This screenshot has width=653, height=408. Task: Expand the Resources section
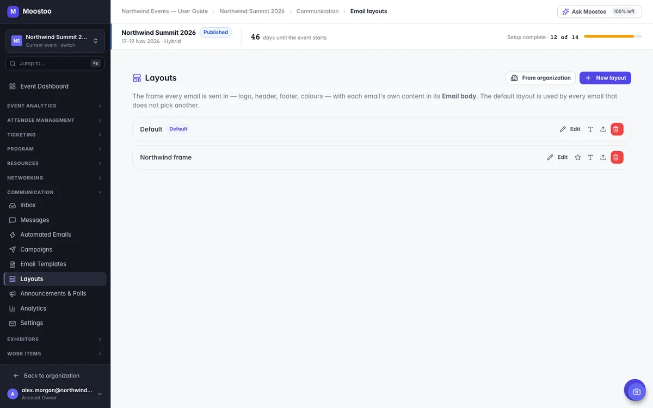coord(55,163)
